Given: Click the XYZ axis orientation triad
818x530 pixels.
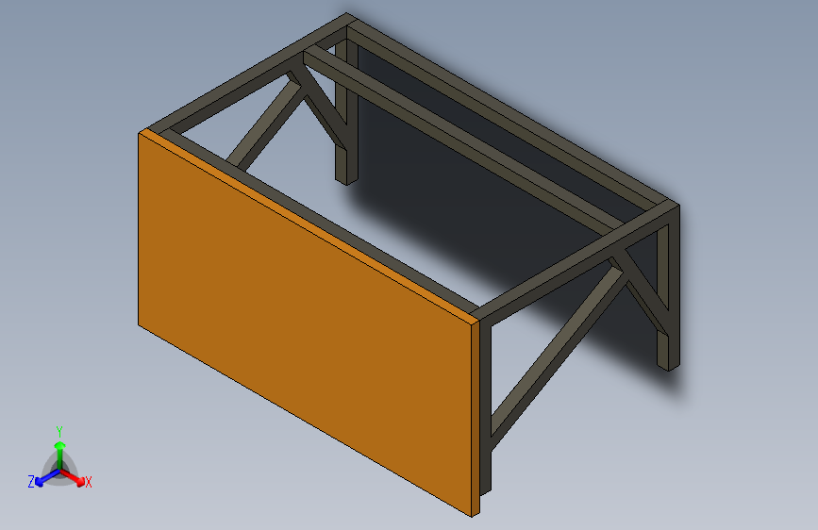Looking at the screenshot, I should [59, 459].
